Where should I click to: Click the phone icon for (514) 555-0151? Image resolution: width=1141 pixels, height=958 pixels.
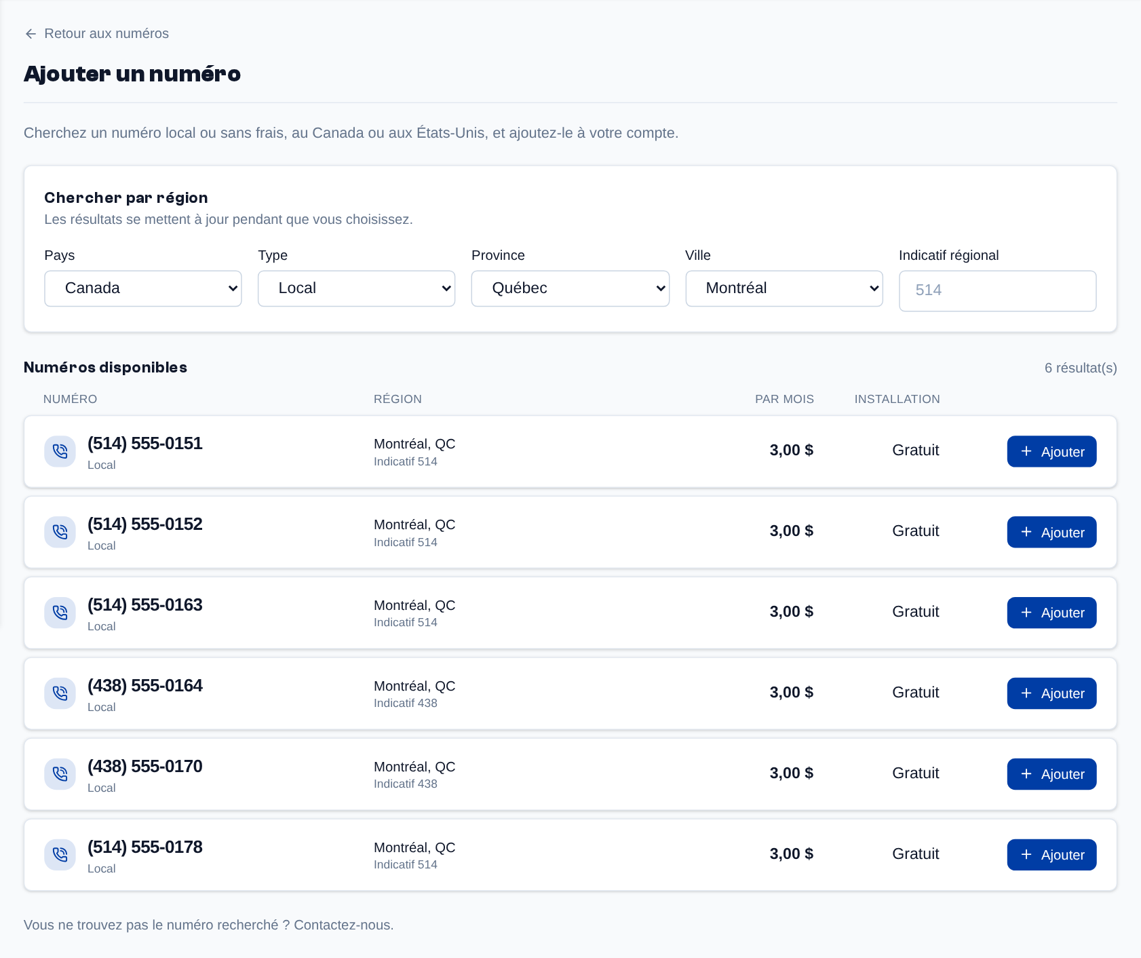[x=60, y=451]
